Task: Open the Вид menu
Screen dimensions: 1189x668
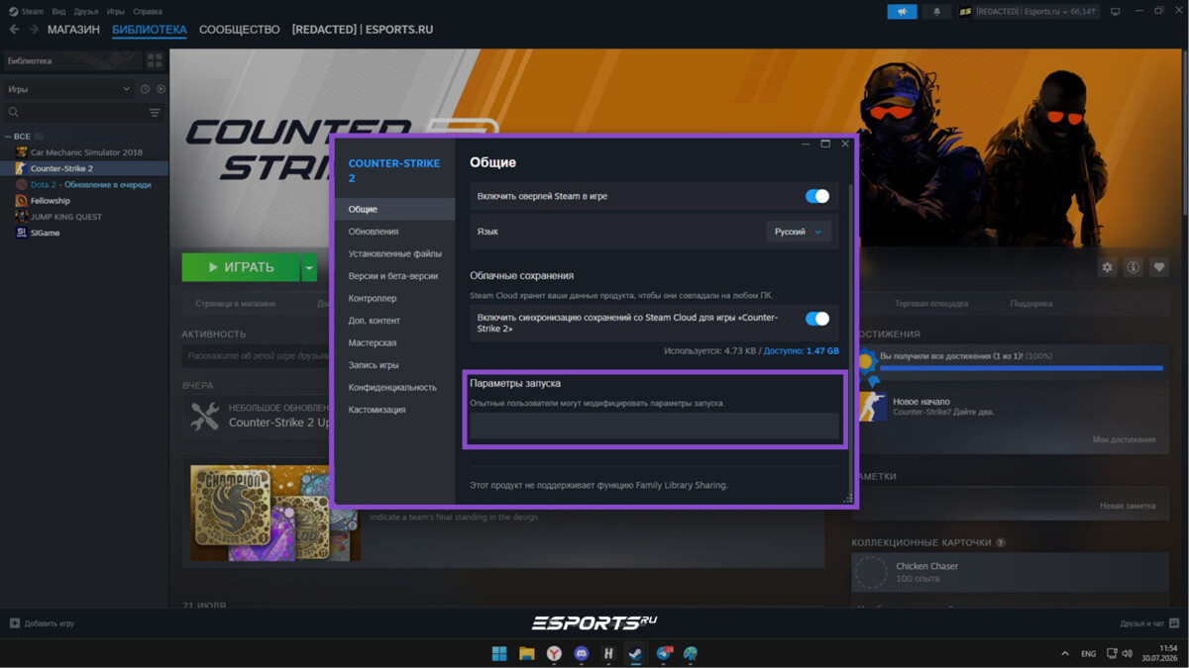Action: pyautogui.click(x=58, y=12)
